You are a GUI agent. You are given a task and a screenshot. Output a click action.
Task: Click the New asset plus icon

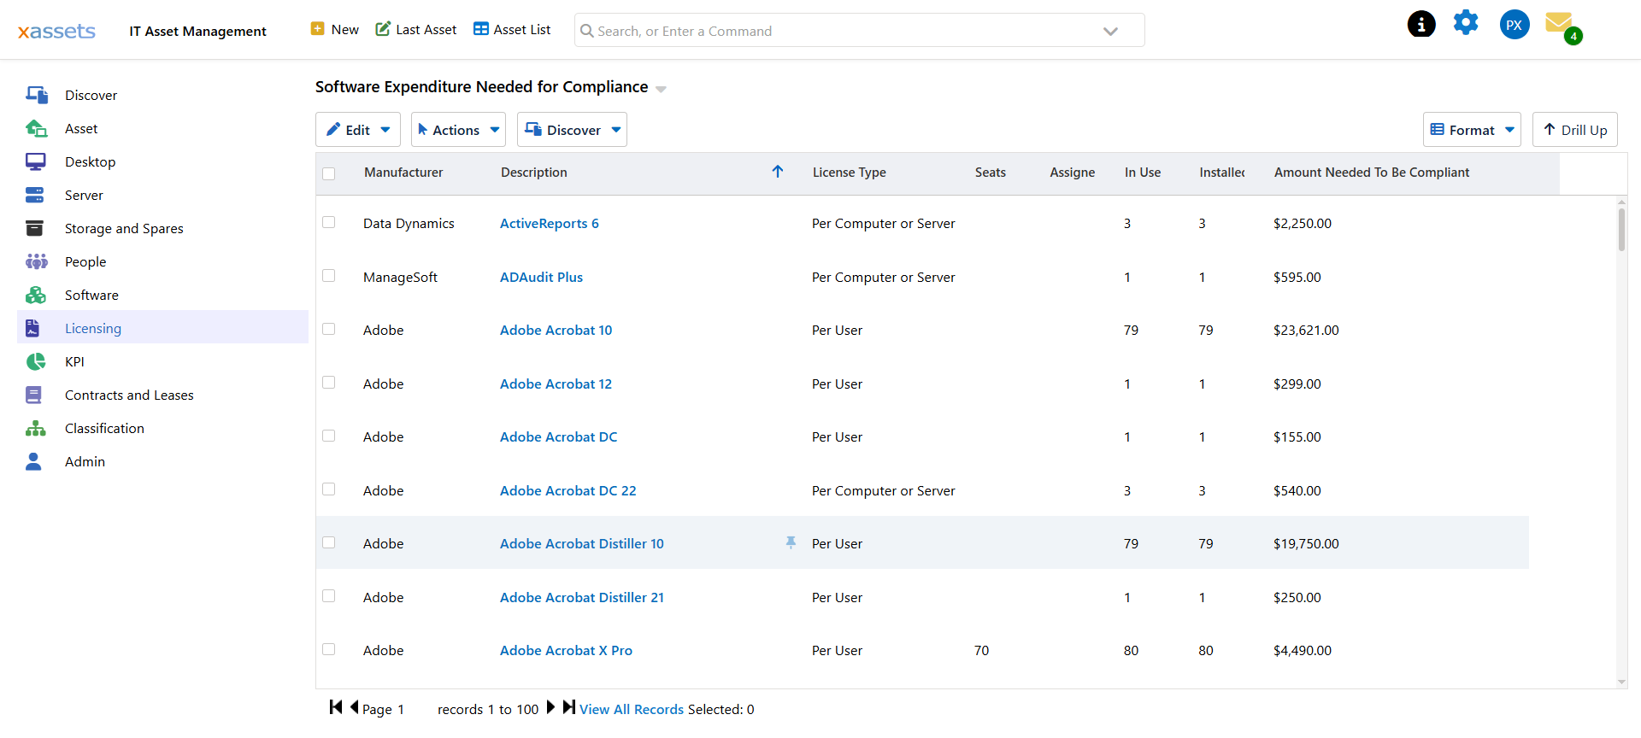pyautogui.click(x=317, y=29)
